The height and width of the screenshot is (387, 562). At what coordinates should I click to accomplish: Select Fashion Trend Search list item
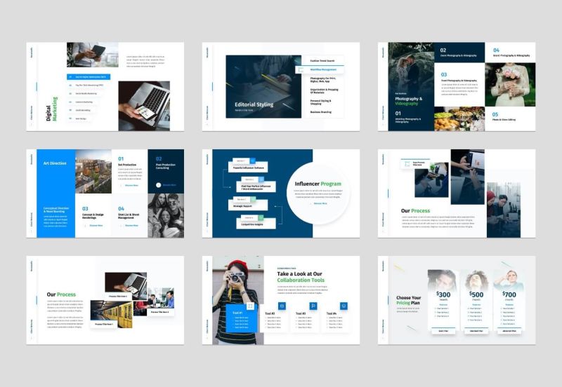[322, 61]
